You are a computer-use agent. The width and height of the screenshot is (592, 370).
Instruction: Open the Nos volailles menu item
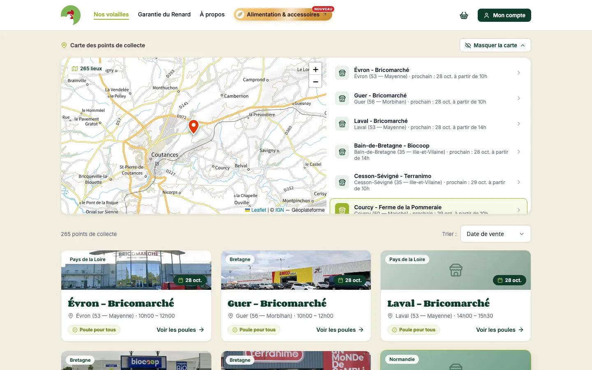click(111, 14)
